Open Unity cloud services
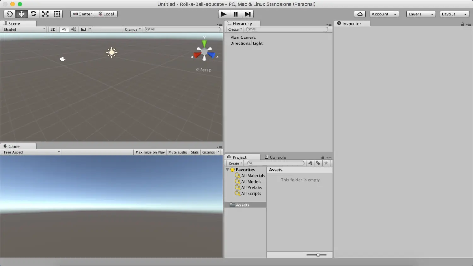 (x=360, y=14)
